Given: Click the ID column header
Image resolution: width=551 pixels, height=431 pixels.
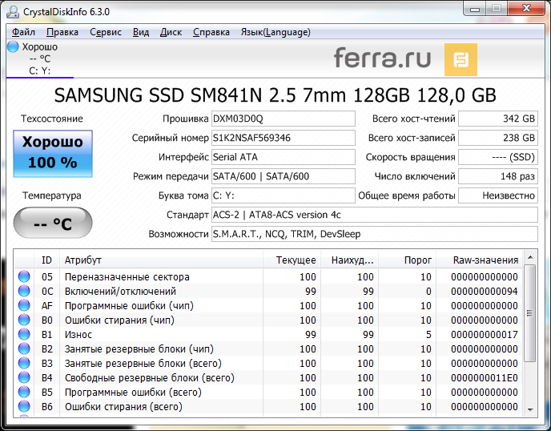Looking at the screenshot, I should 46,260.
